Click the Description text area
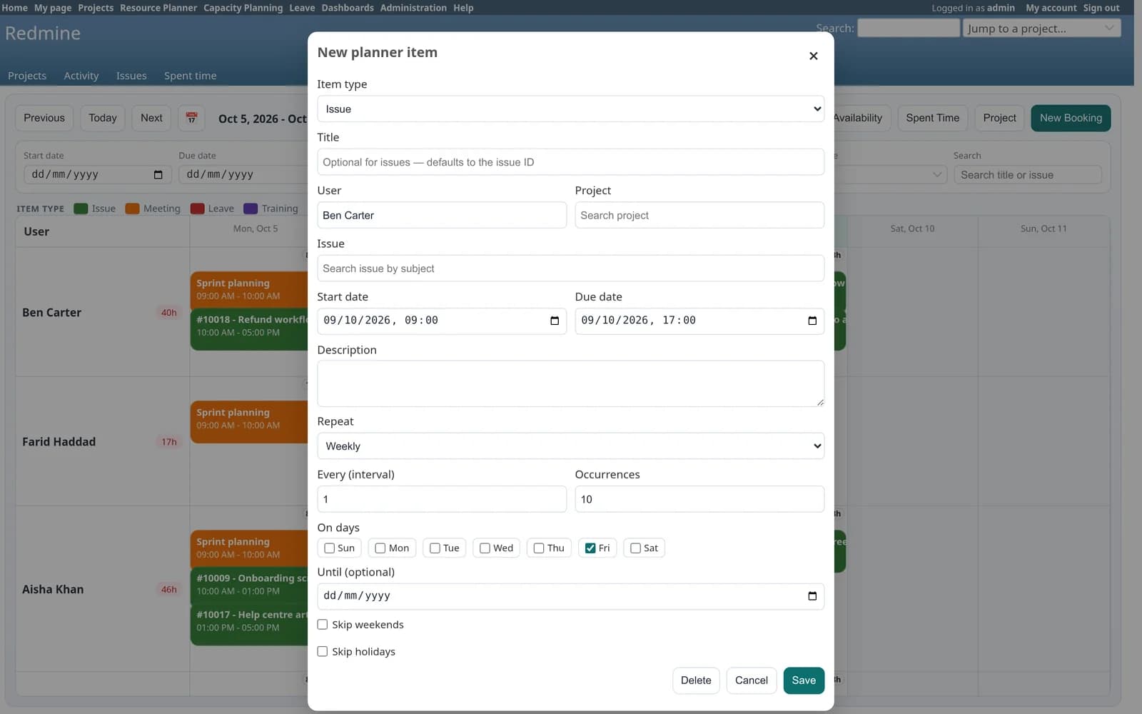The width and height of the screenshot is (1142, 714). (570, 383)
